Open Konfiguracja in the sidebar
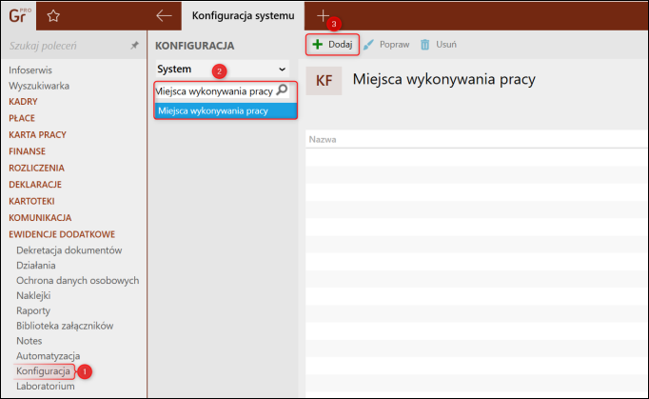 click(44, 371)
